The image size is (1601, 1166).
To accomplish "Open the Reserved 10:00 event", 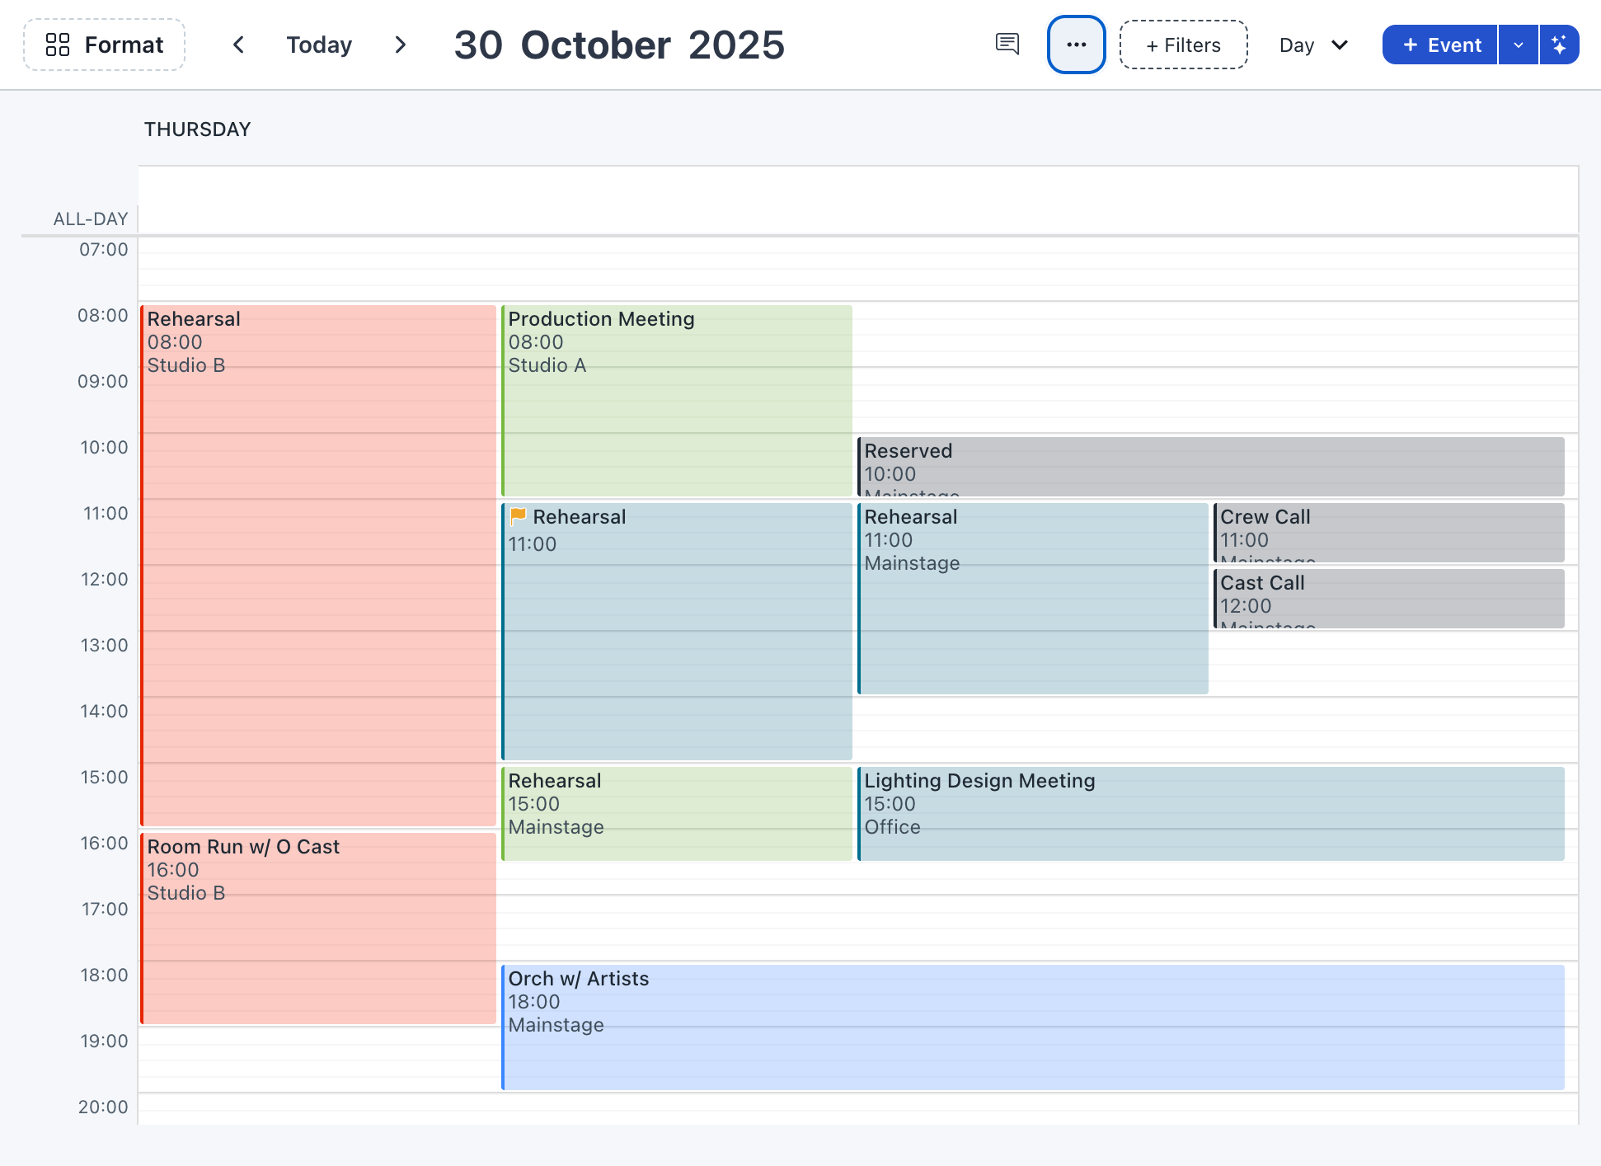I will click(x=1211, y=467).
